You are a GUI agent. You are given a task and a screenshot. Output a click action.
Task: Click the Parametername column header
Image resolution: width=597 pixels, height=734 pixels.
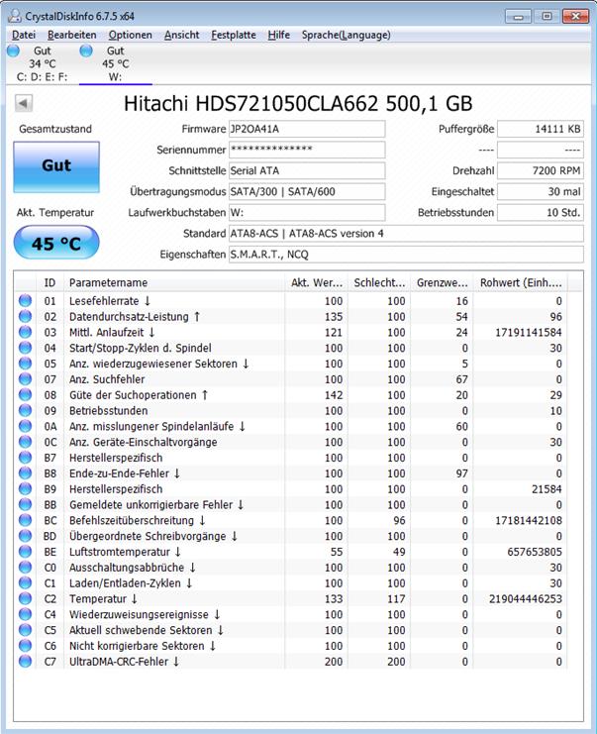(x=174, y=282)
